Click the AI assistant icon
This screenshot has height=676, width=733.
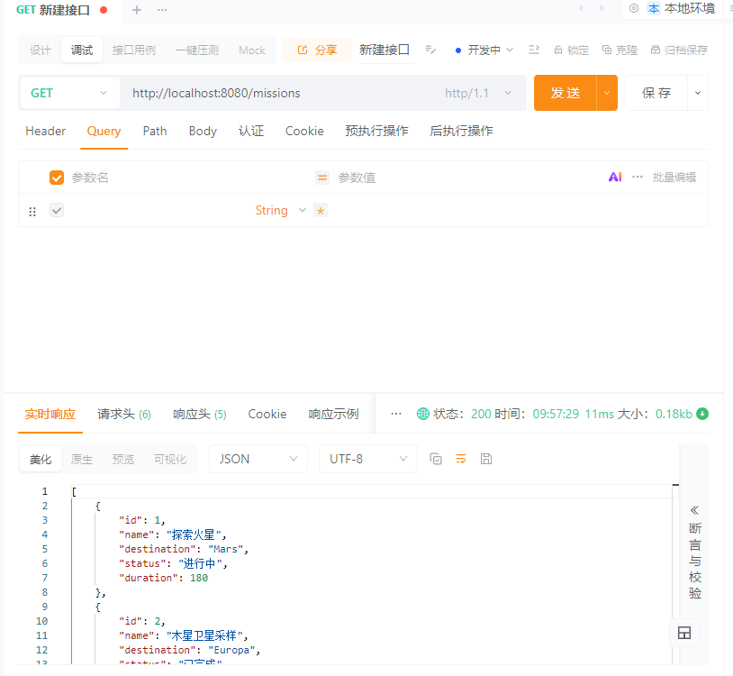tap(615, 177)
